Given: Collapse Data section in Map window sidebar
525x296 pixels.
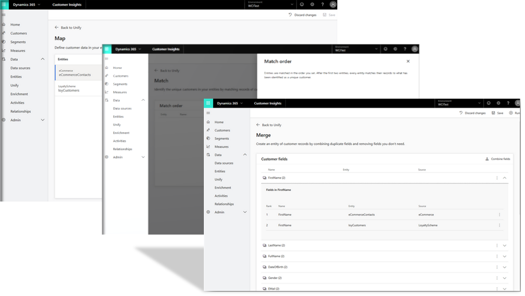Looking at the screenshot, I should [43, 59].
